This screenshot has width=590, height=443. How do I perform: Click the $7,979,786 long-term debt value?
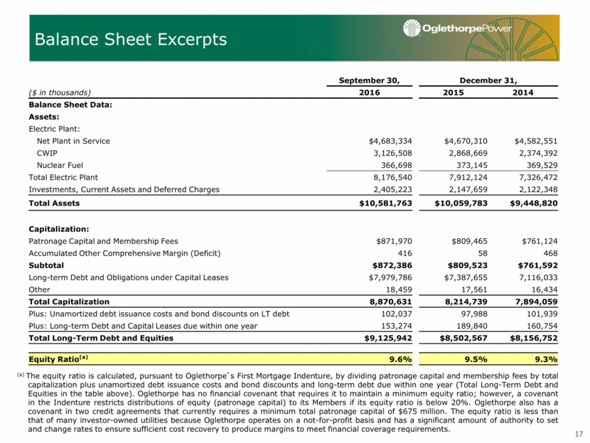click(390, 277)
